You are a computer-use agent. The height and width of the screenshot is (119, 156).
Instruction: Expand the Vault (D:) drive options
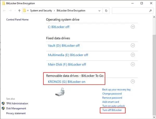click(133, 45)
